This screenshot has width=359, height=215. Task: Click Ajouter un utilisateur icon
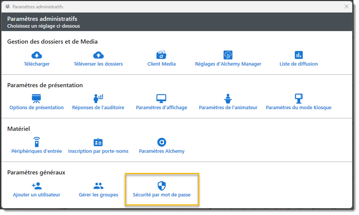pyautogui.click(x=36, y=186)
